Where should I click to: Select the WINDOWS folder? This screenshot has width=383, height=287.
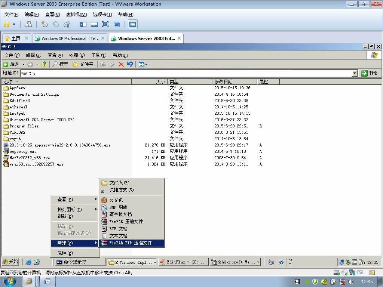(15, 132)
